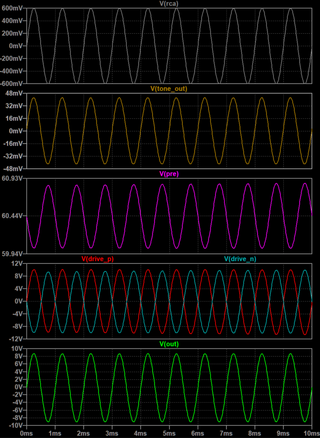Click the -12V axis tick label
320x438 pixels.
[x=17, y=339]
